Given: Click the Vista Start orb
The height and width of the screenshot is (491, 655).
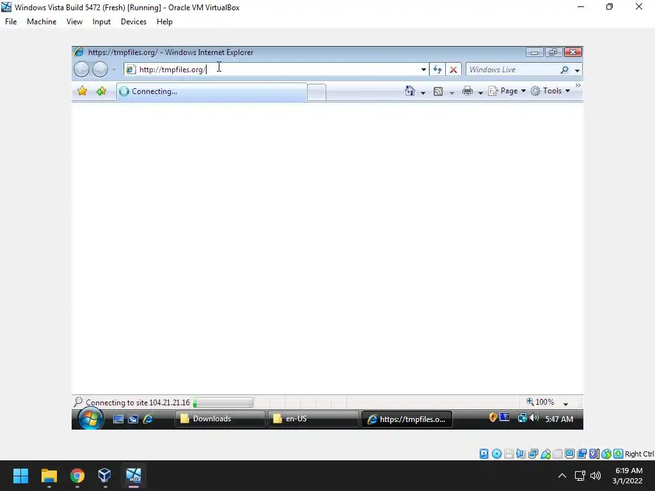Looking at the screenshot, I should pyautogui.click(x=91, y=418).
